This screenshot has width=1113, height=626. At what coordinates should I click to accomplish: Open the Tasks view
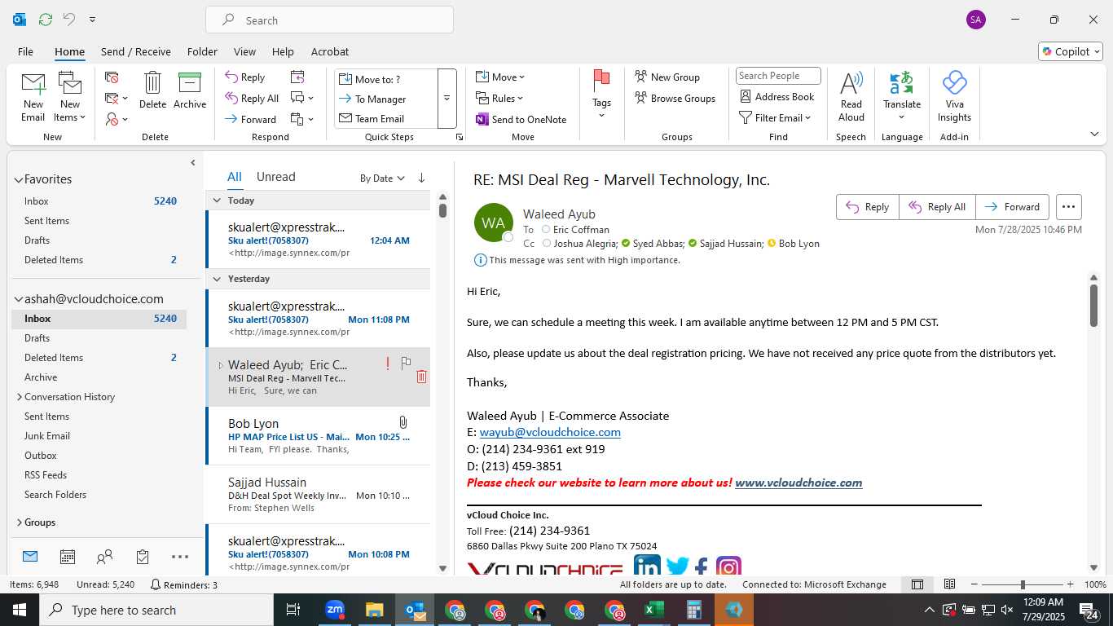point(143,557)
